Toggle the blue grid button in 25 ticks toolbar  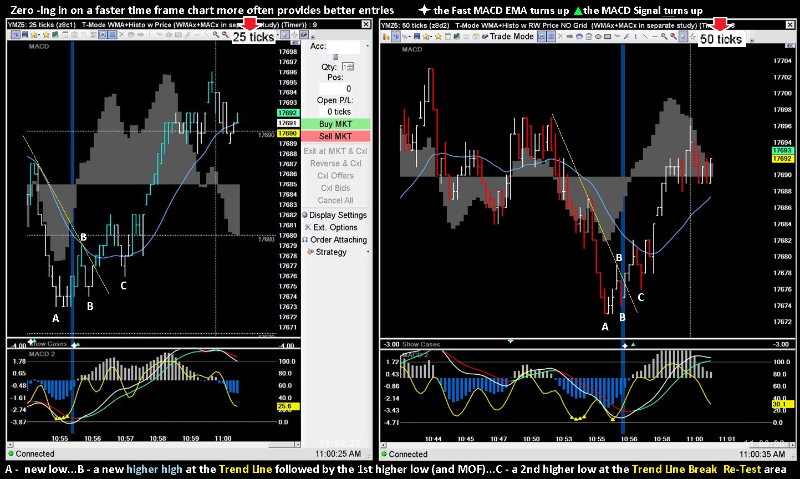pyautogui.click(x=113, y=34)
